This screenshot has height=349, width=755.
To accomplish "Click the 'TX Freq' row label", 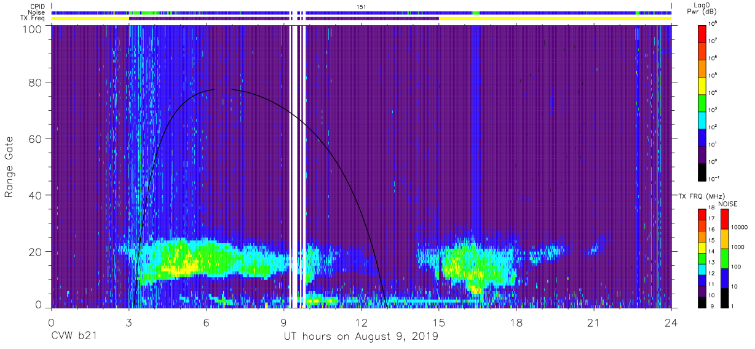I will coord(33,18).
